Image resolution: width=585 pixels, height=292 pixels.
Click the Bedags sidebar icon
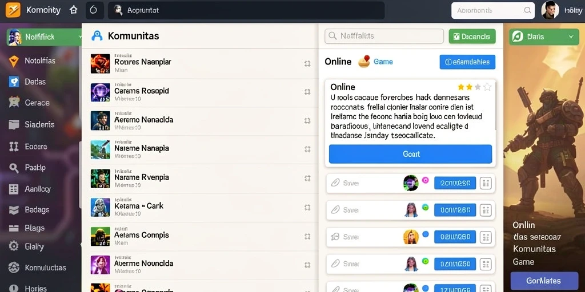[x=14, y=210]
